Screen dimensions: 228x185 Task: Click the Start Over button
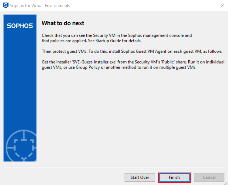coord(140,177)
